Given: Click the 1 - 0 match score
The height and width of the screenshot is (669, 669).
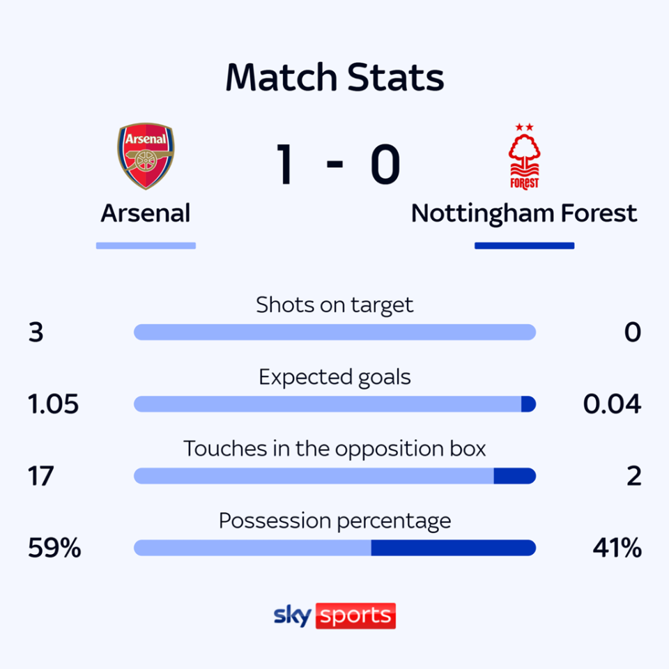Looking at the screenshot, I should [x=338, y=164].
